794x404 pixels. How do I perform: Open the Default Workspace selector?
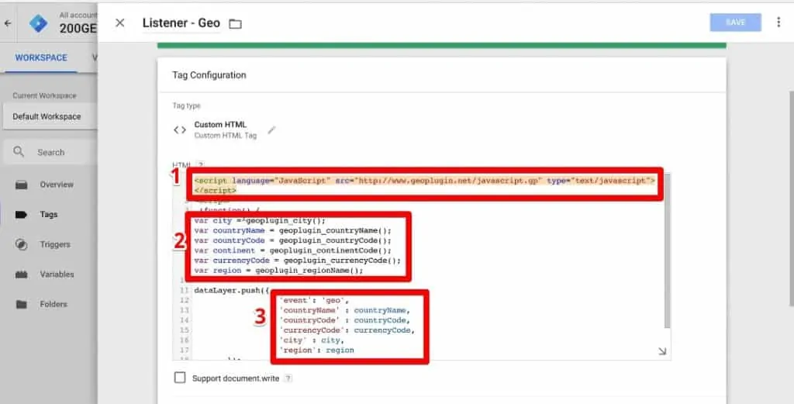49,116
